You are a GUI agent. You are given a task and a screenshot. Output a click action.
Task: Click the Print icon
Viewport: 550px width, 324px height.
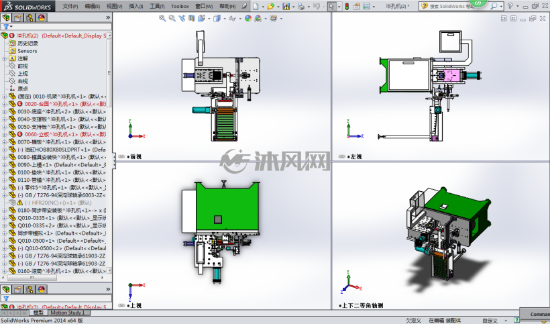click(x=300, y=6)
